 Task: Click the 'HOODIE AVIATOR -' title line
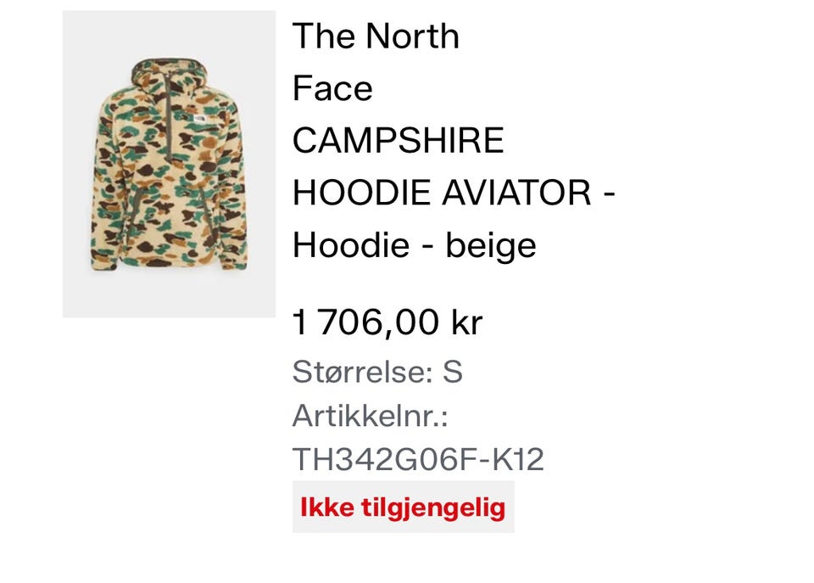tap(454, 193)
